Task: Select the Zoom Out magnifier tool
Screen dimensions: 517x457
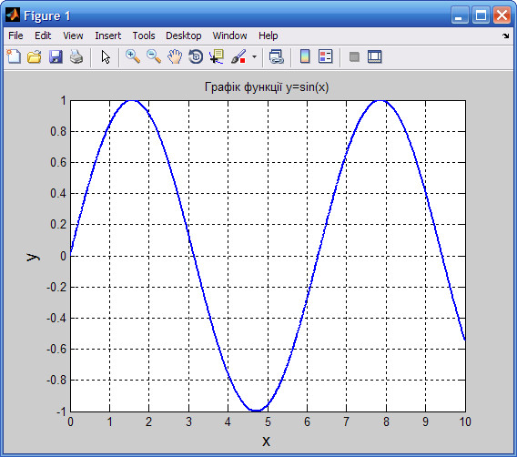Action: pos(154,57)
